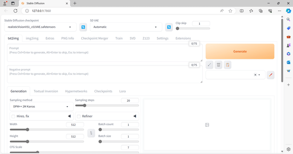Show the Checkpoints tab
The width and height of the screenshot is (293, 154).
(103, 91)
